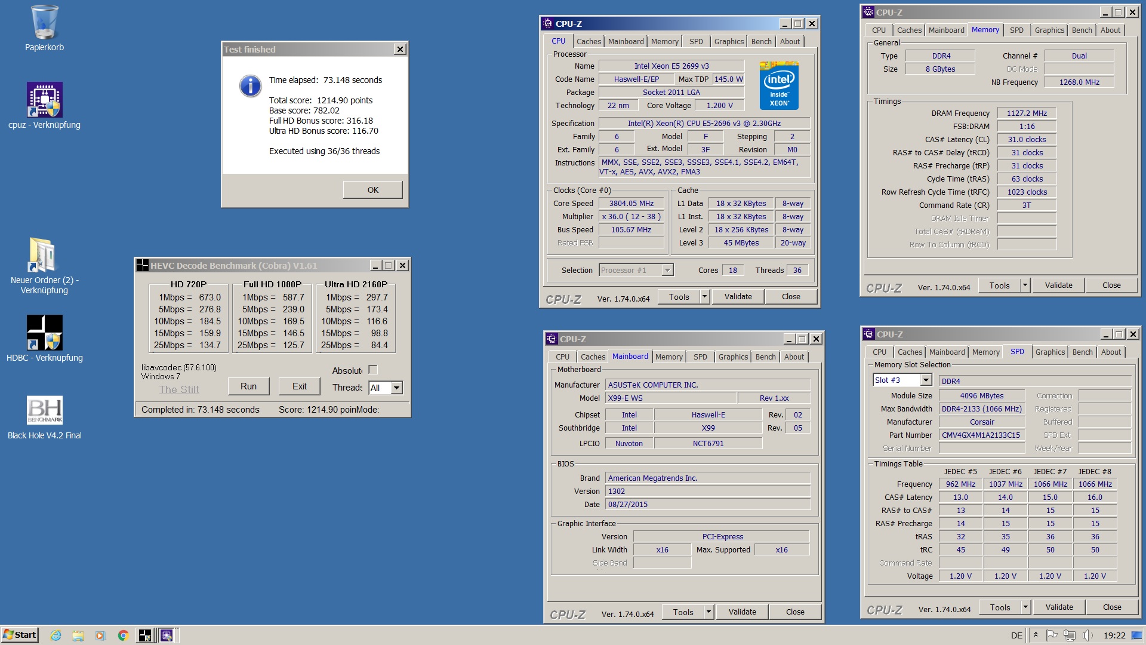Click the taskbar clock showing 19:22
This screenshot has width=1146, height=645.
pyautogui.click(x=1114, y=635)
